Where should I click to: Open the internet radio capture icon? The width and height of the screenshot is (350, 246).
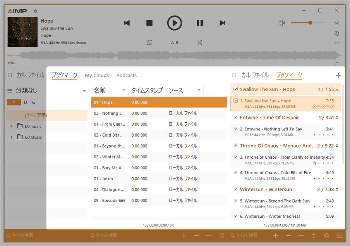[337, 43]
